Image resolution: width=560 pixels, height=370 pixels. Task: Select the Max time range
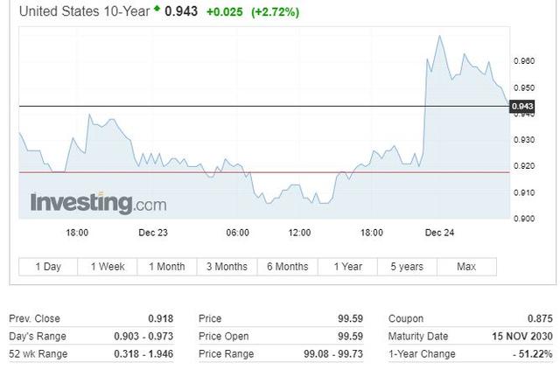pyautogui.click(x=466, y=267)
